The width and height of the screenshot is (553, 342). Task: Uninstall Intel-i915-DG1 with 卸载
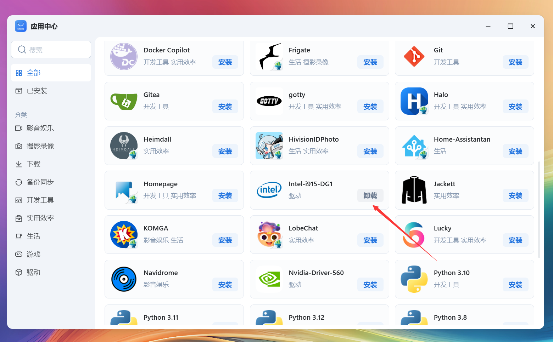[x=370, y=195]
